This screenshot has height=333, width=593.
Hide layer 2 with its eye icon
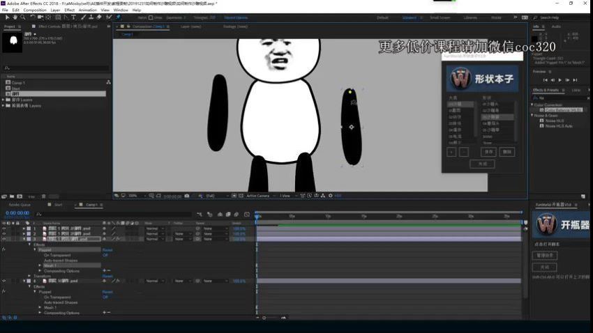click(3, 234)
